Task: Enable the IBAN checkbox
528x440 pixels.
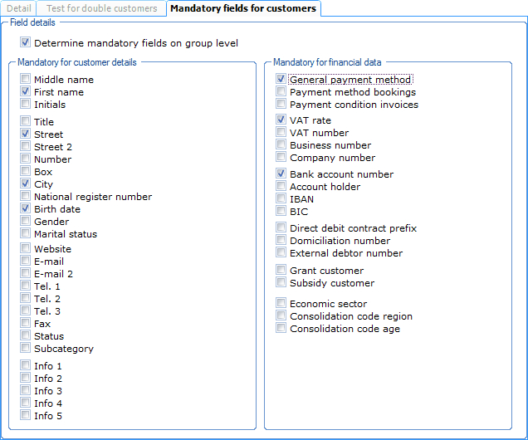Action: coord(281,199)
